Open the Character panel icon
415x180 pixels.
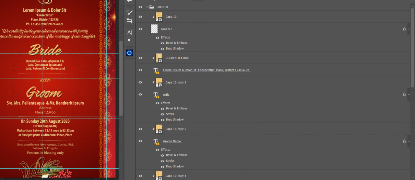click(129, 32)
